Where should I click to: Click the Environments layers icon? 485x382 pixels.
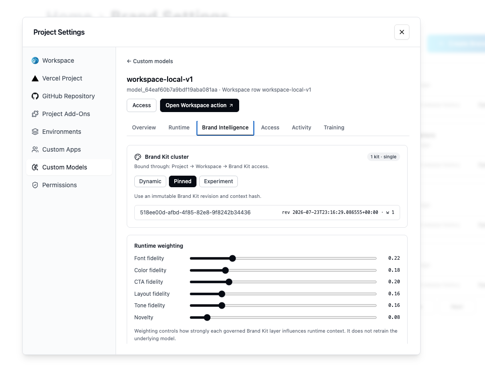[35, 132]
